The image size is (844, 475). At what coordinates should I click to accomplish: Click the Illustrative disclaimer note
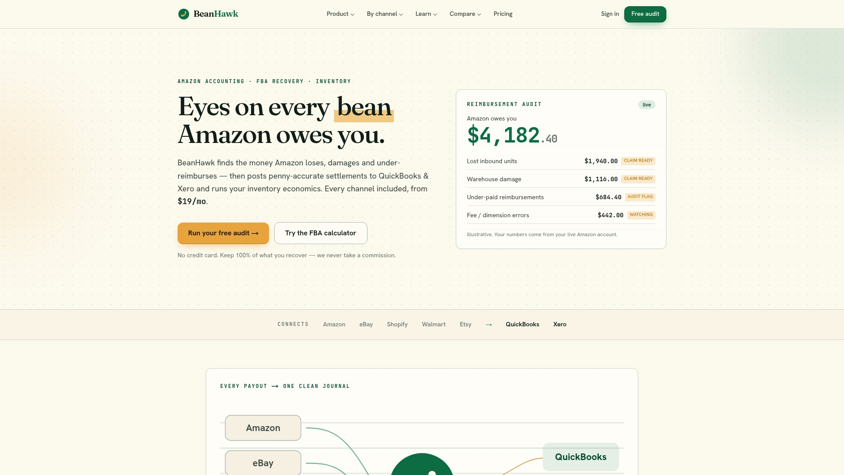click(x=542, y=235)
